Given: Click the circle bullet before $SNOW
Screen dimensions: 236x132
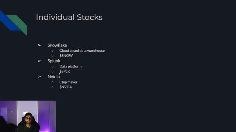Looking at the screenshot, I should point(52,56).
